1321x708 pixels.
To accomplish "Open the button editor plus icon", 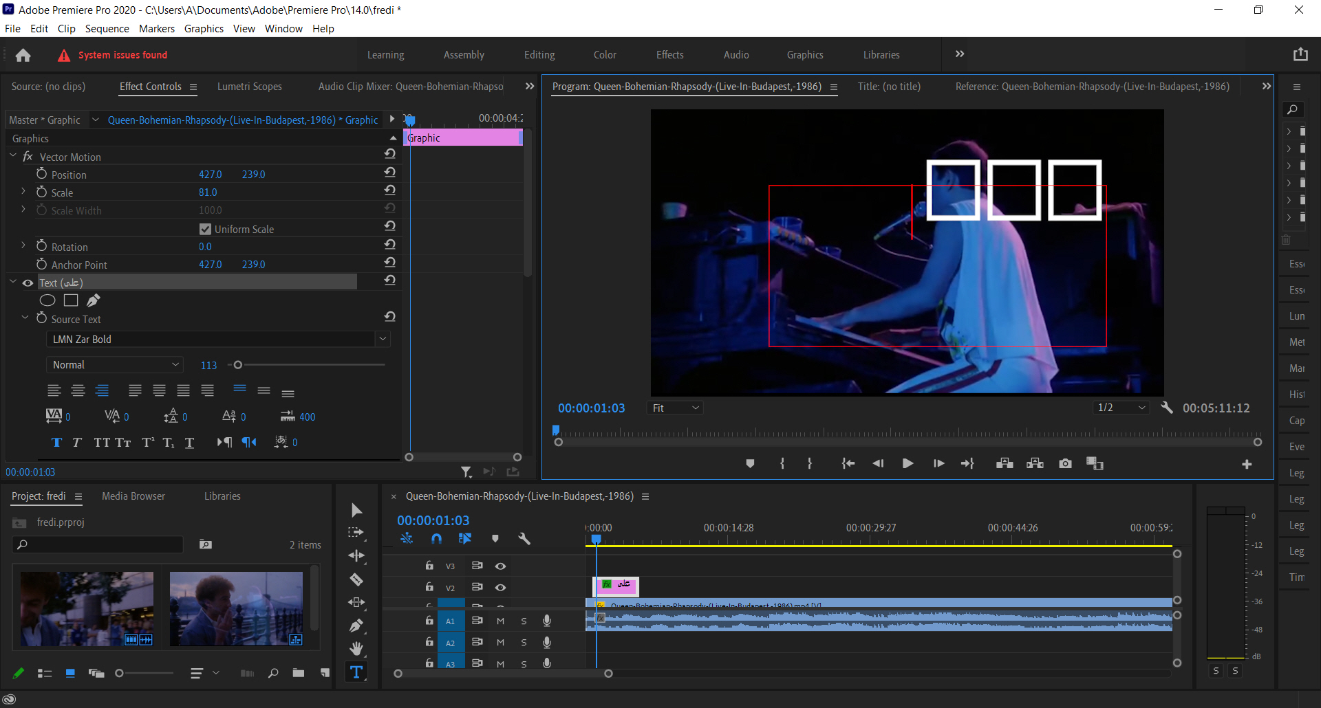I will pos(1247,465).
